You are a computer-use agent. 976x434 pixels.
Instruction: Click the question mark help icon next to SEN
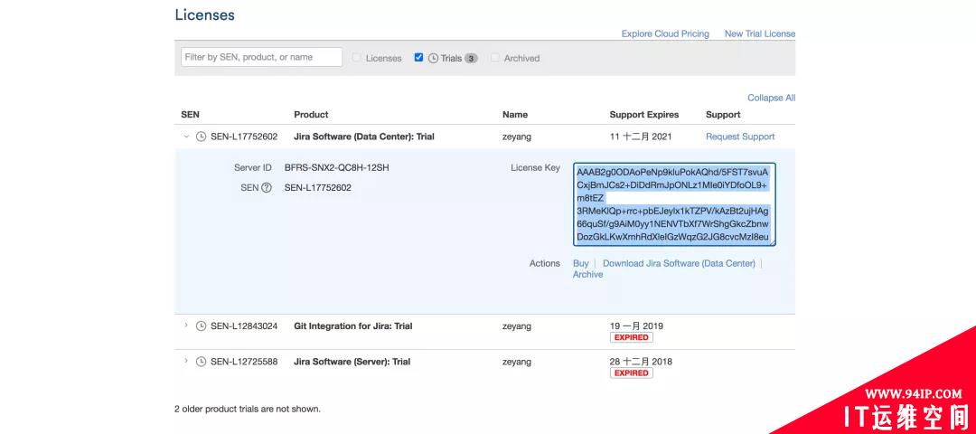pyautogui.click(x=267, y=187)
